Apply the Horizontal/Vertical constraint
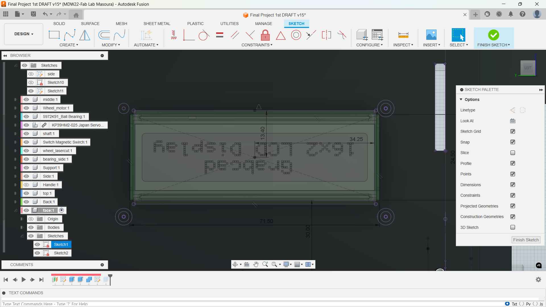 click(x=174, y=35)
